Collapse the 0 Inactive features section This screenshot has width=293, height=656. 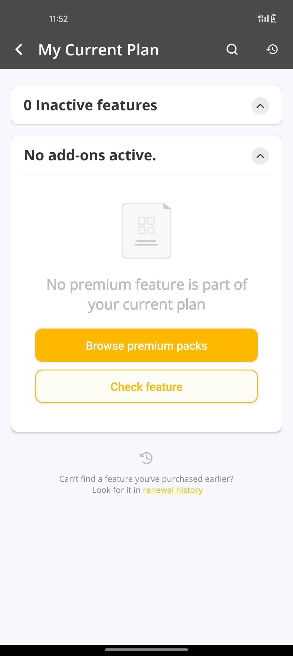(x=260, y=106)
